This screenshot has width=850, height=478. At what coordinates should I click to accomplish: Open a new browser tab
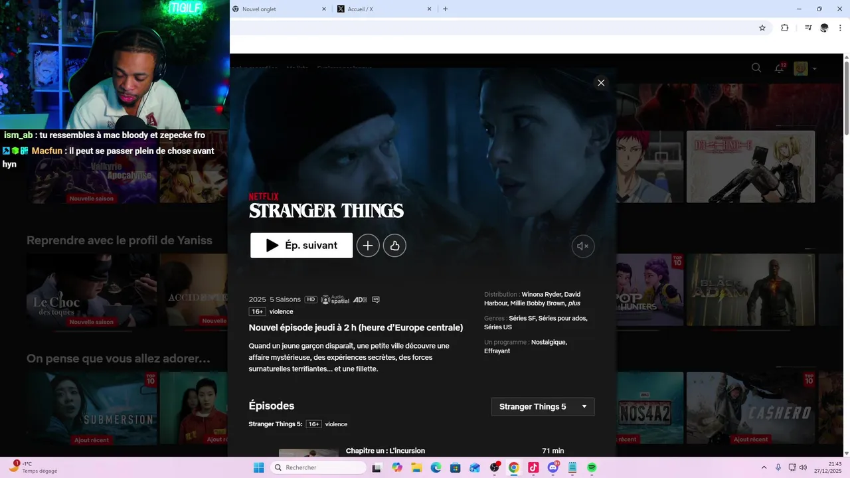(445, 9)
